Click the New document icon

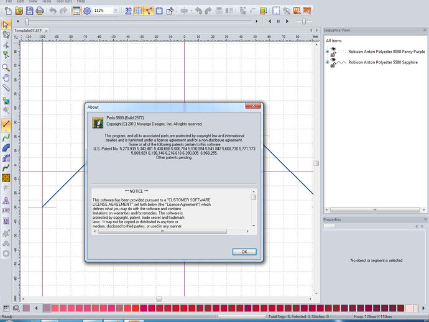coord(9,11)
